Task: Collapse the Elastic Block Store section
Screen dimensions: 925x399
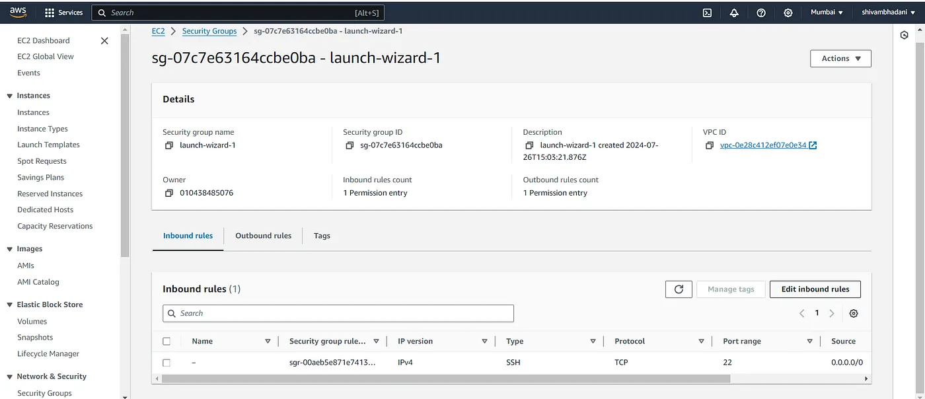Action: [x=10, y=305]
